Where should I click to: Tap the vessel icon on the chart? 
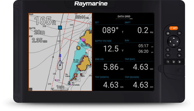click(x=60, y=65)
